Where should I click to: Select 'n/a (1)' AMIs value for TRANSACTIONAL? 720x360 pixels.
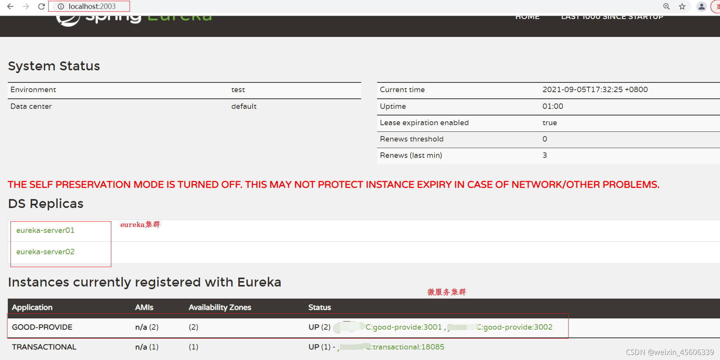tap(147, 347)
